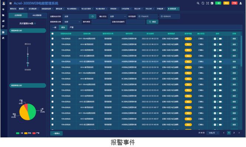The image size is (246, 147).
Task: Open the 50条/页 page size dropdown
Action: coord(213,133)
